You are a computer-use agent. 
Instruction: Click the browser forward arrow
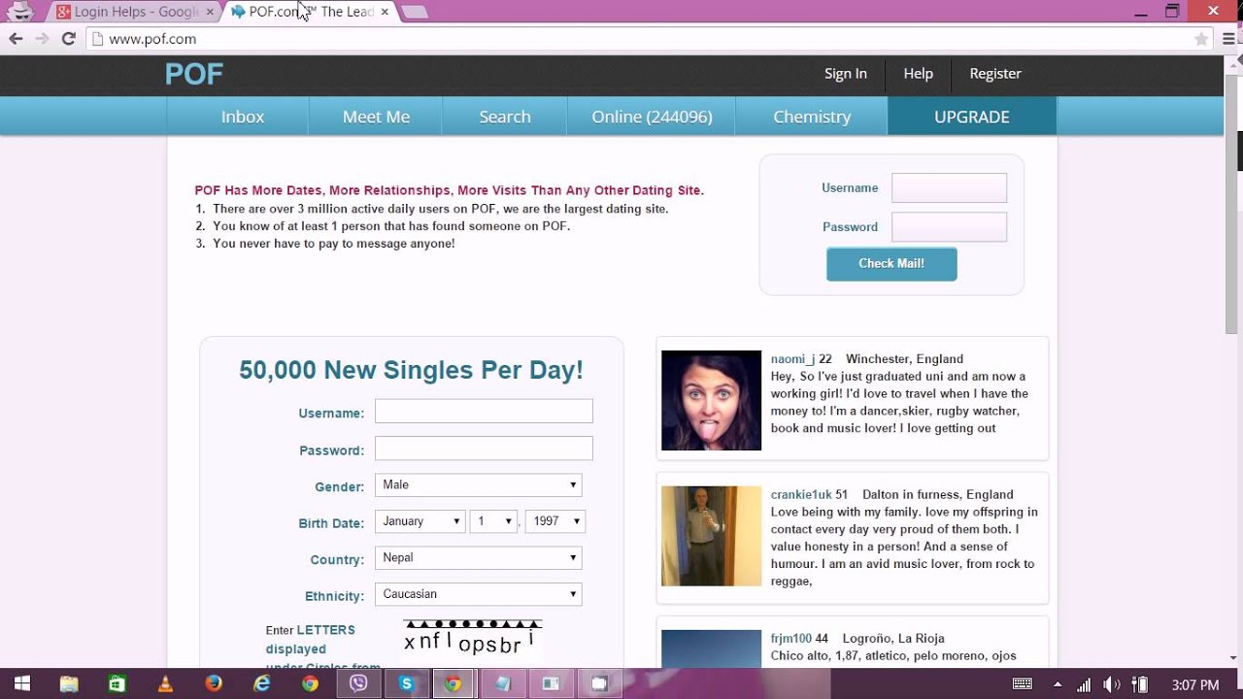point(42,39)
